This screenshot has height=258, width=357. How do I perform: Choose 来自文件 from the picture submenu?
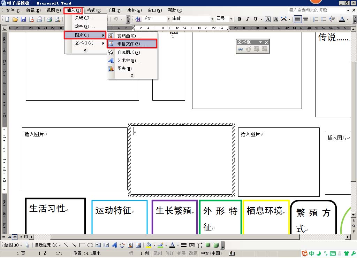click(131, 44)
